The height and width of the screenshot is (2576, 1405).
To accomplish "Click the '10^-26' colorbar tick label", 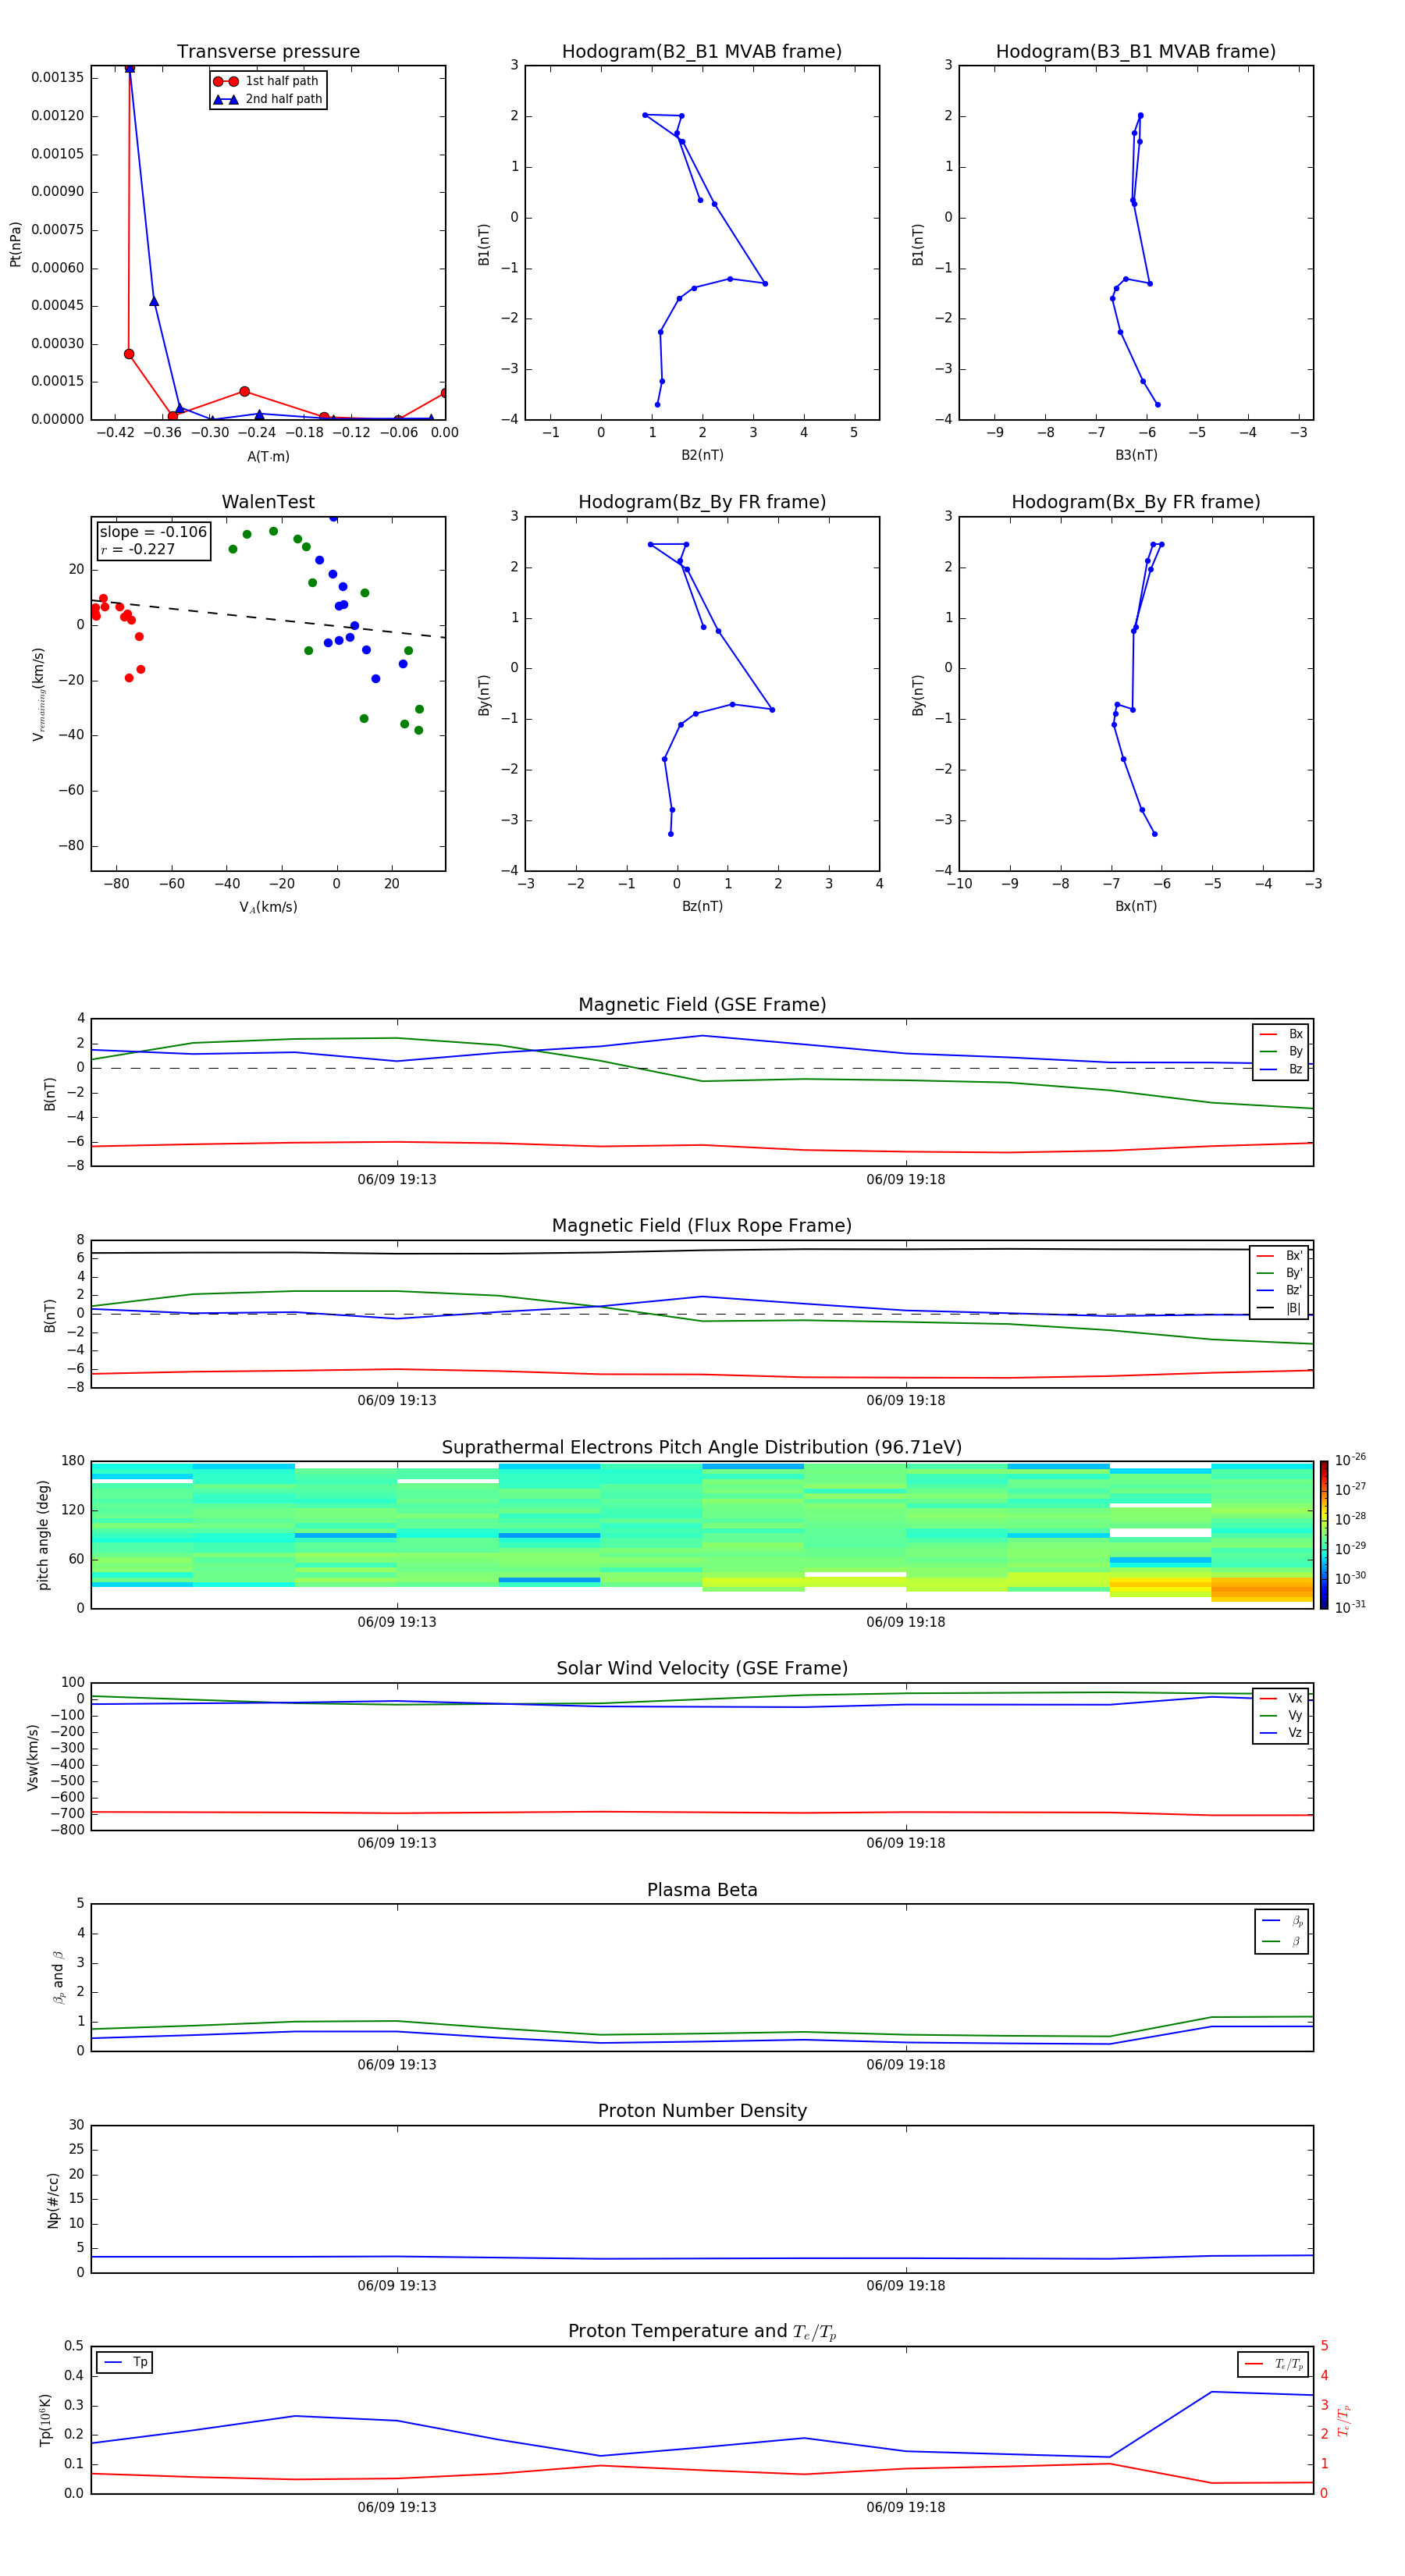I will (x=1350, y=1460).
